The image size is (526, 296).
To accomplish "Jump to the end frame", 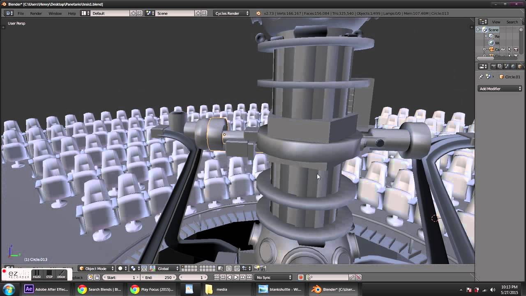I will [x=249, y=277].
